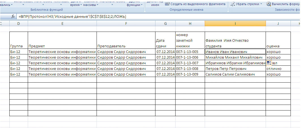Select cell 007-1-13-009
Screen dimensions: 301x128
(x=190, y=74)
